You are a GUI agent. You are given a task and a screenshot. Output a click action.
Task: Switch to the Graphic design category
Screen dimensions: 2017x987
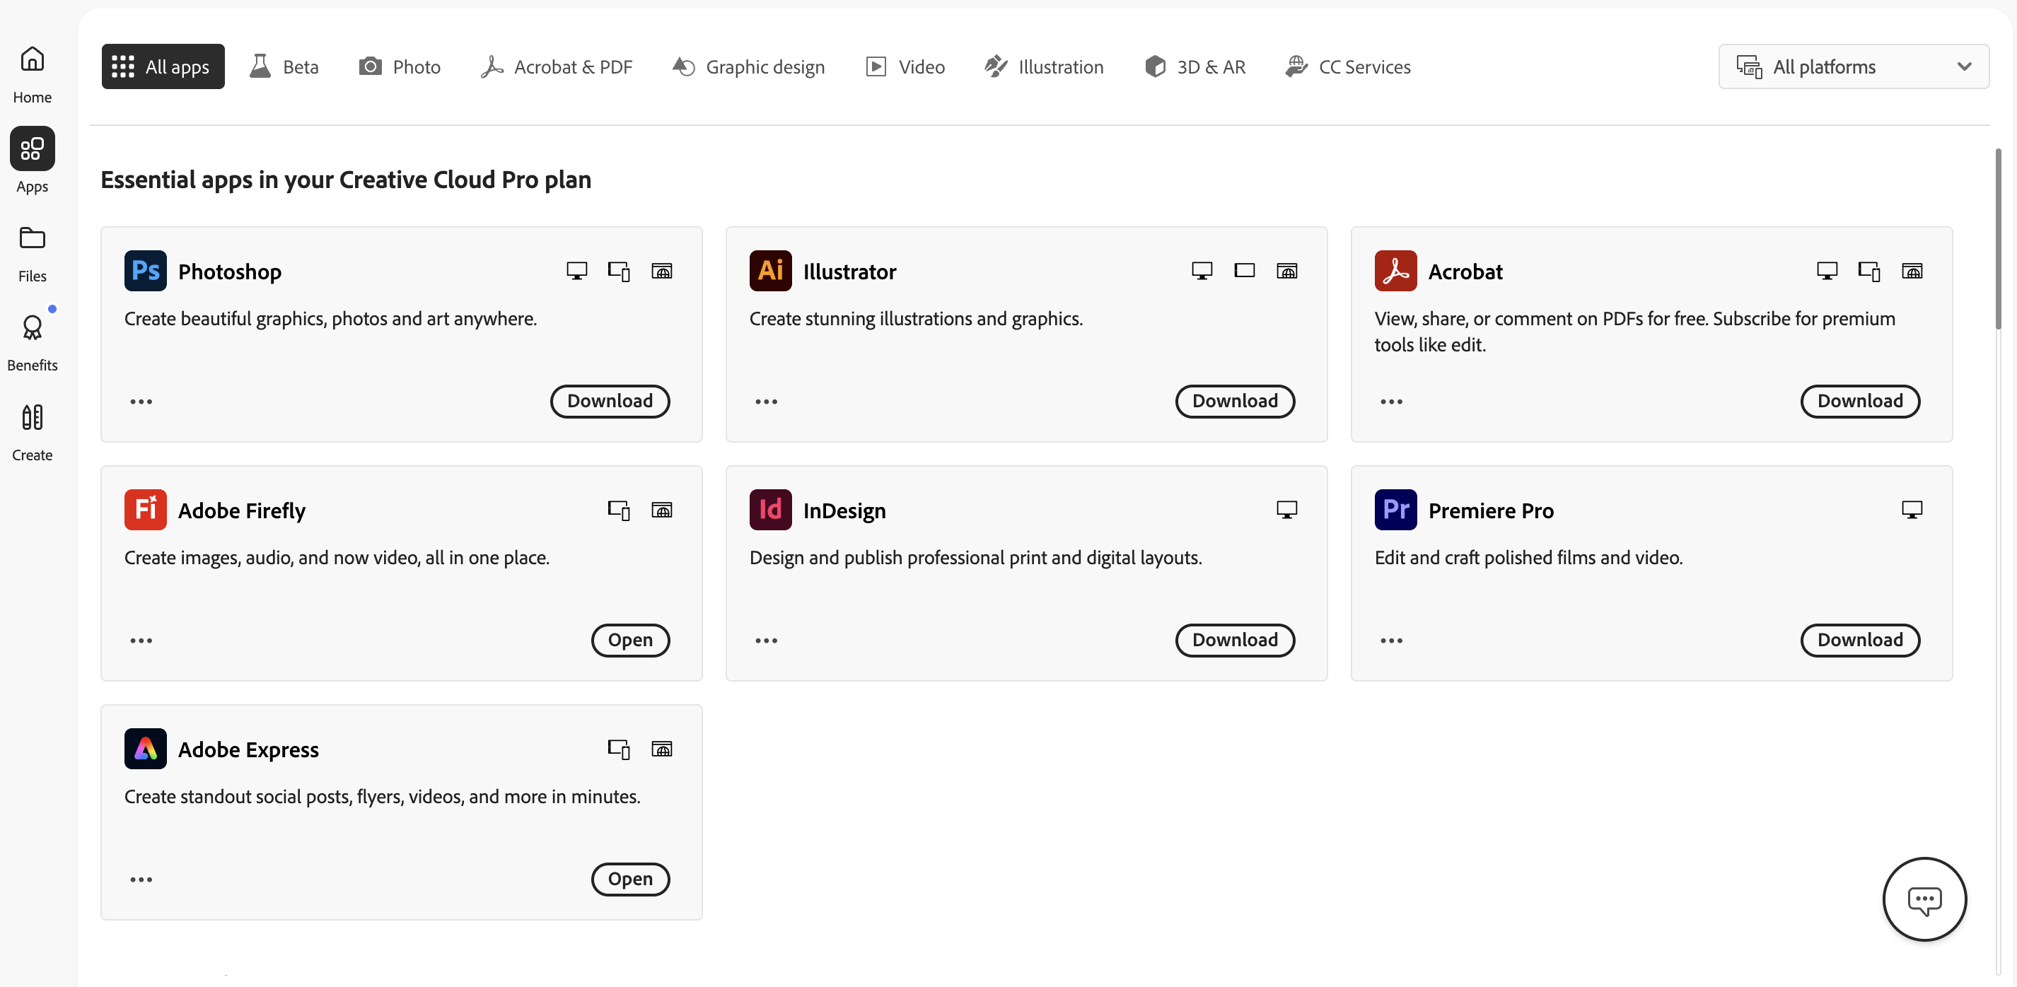[x=748, y=66]
